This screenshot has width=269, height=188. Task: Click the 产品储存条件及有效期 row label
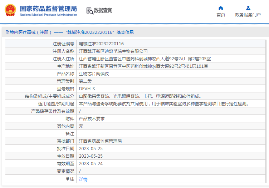coord(53,111)
